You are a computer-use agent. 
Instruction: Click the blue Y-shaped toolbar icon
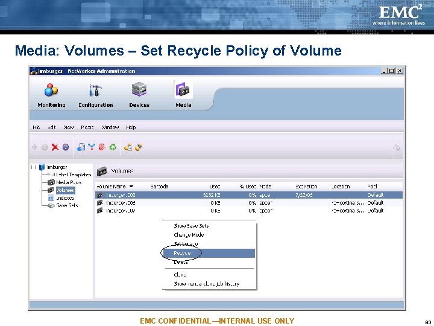pos(92,147)
